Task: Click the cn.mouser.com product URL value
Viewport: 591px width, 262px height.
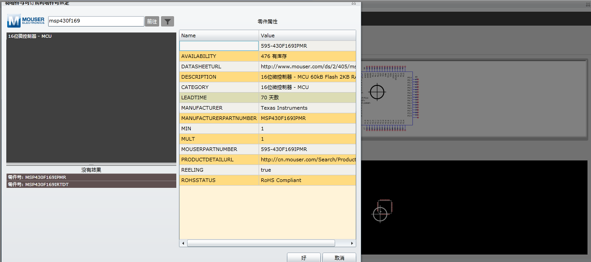Action: click(x=307, y=160)
